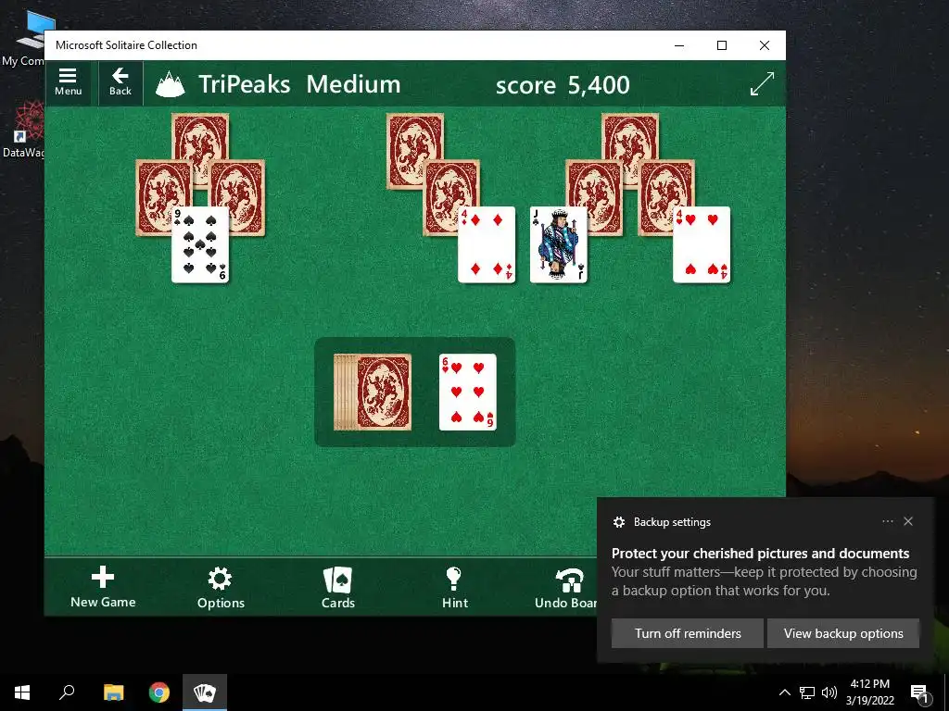Image resolution: width=949 pixels, height=711 pixels.
Task: Turn off backup reminders
Action: pyautogui.click(x=688, y=633)
